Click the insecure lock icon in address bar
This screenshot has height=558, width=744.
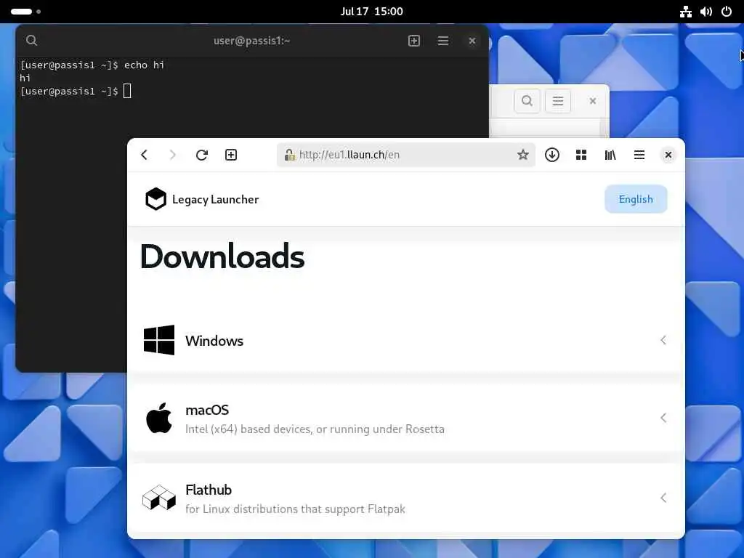coord(289,155)
